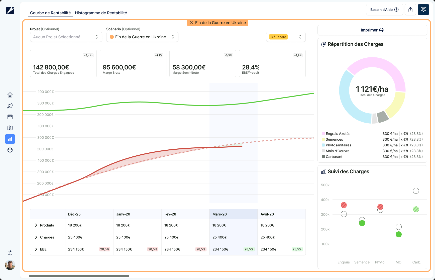
Task: Click the solid green MO data point
Action: coord(399,234)
